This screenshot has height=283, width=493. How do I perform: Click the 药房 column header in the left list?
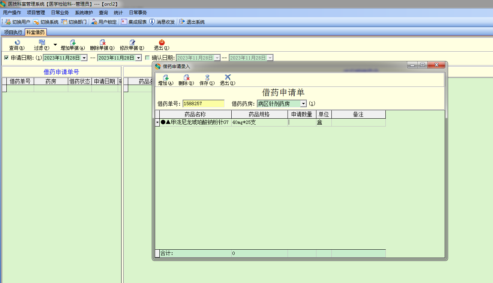point(51,81)
